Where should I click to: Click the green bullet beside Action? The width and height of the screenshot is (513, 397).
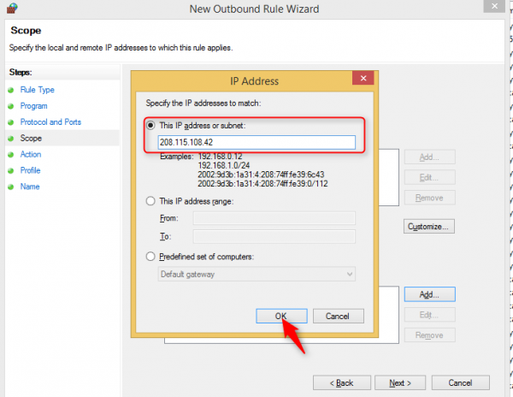[x=11, y=155]
